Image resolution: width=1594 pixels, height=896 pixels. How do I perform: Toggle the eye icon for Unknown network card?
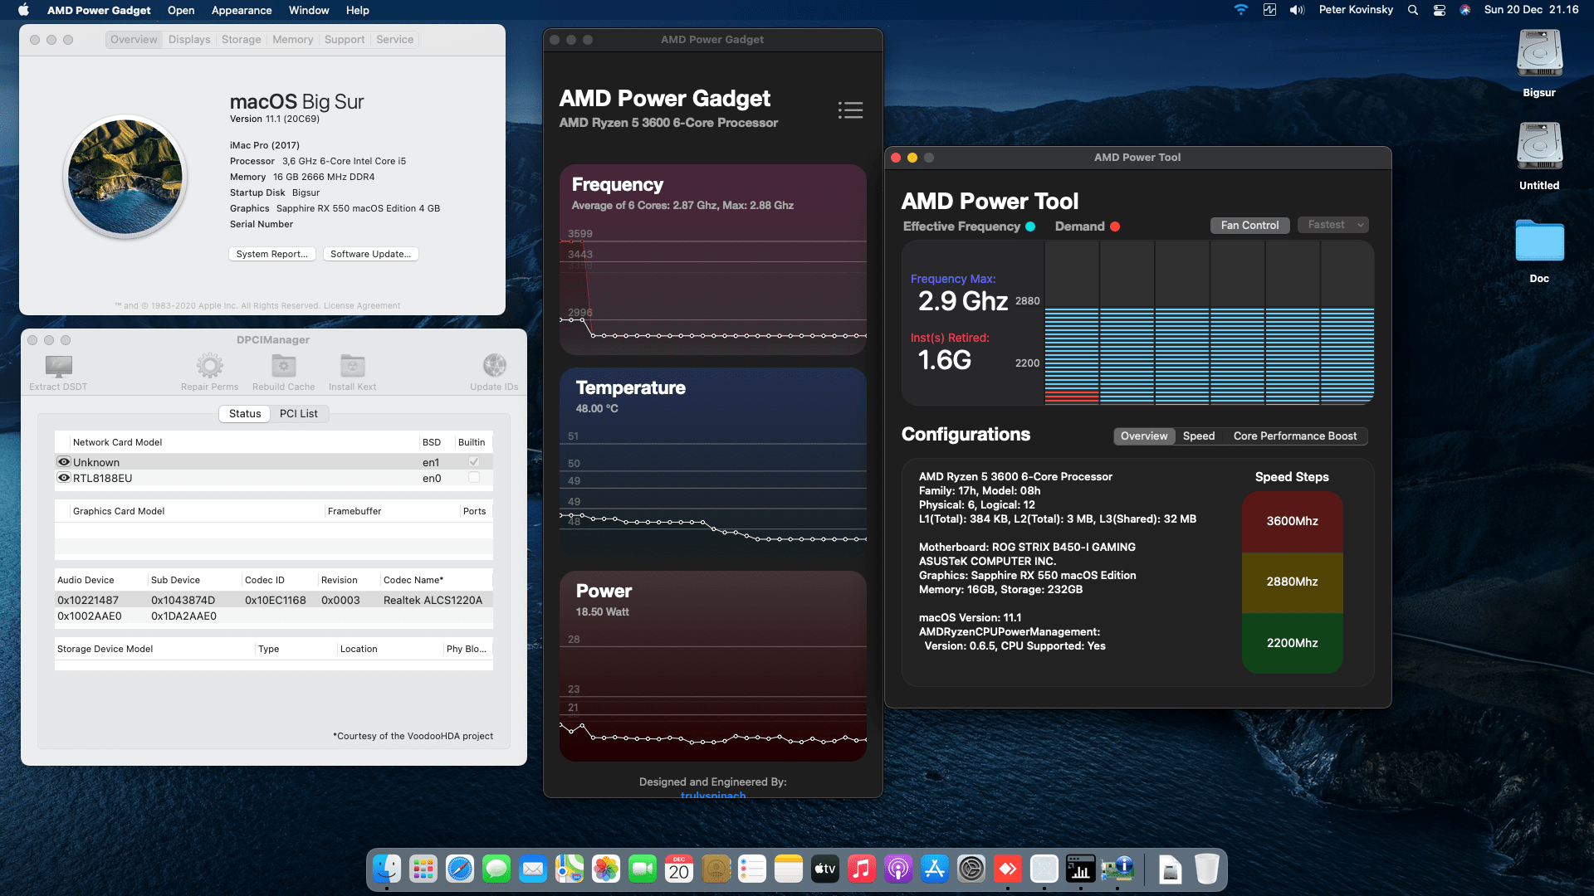click(64, 462)
